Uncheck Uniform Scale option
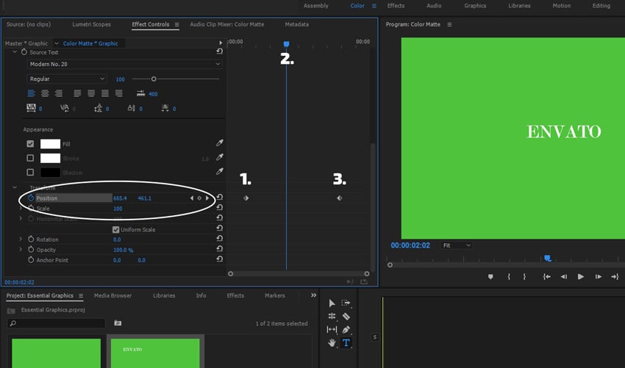The width and height of the screenshot is (625, 368). pyautogui.click(x=115, y=230)
